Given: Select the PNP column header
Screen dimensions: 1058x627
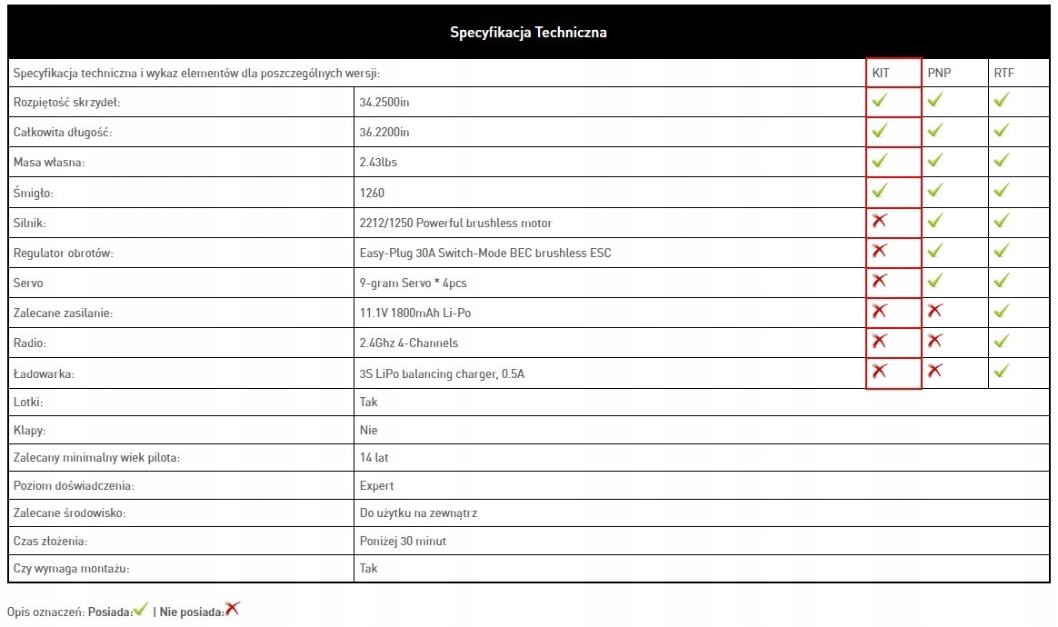Looking at the screenshot, I should click(939, 73).
